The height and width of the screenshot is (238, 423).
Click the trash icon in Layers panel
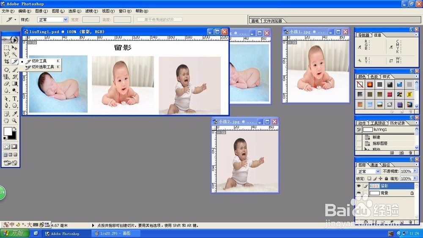click(x=410, y=222)
